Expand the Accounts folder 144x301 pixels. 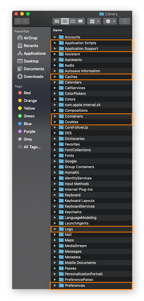click(x=55, y=37)
